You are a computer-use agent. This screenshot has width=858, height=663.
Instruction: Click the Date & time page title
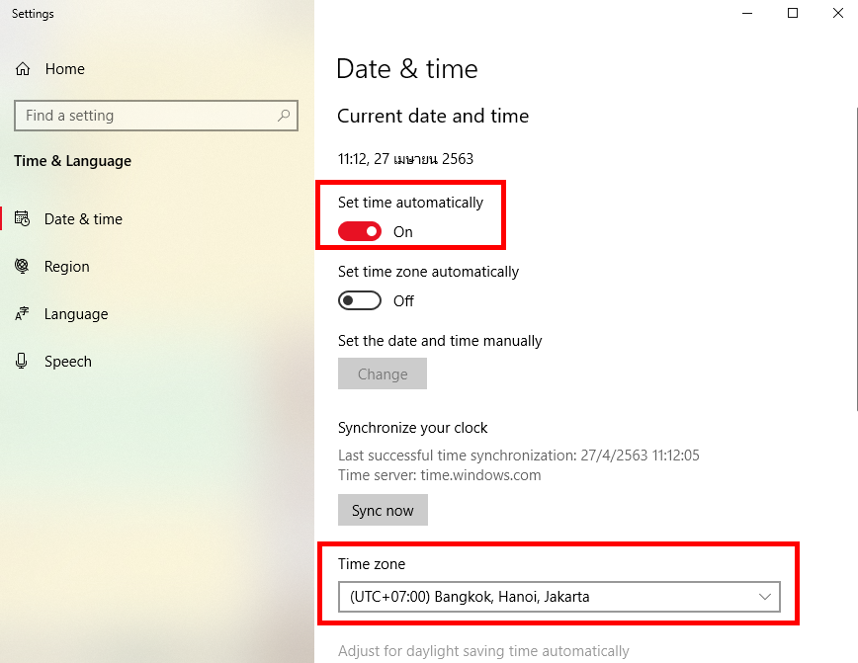407,69
